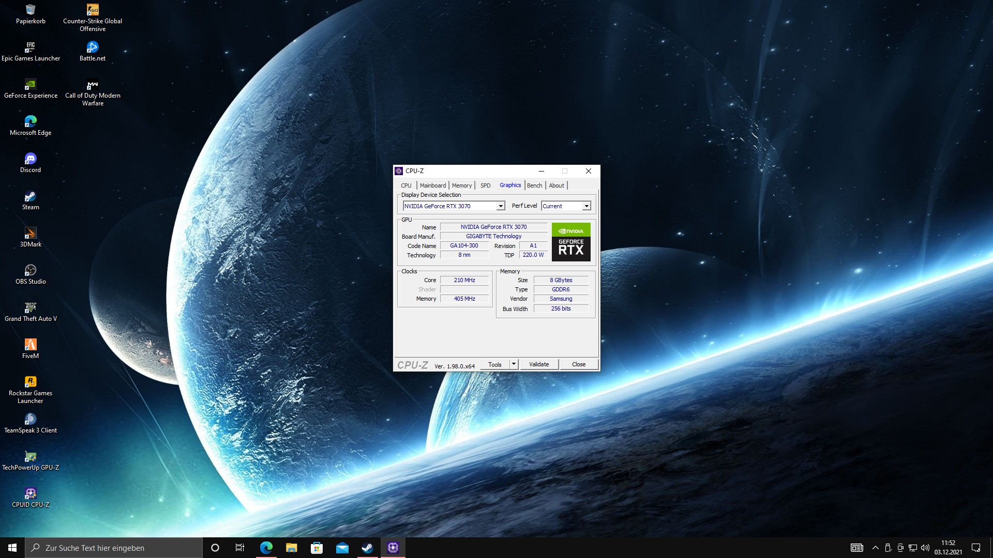Expand the Tools button dropdown arrow
Viewport: 993px width, 558px height.
(514, 364)
